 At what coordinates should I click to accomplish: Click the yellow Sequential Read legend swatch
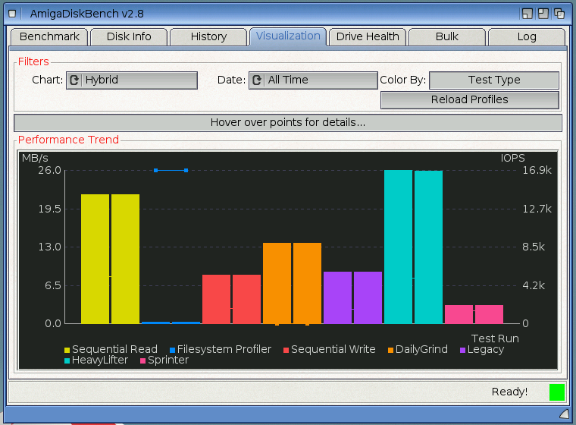tap(67, 350)
